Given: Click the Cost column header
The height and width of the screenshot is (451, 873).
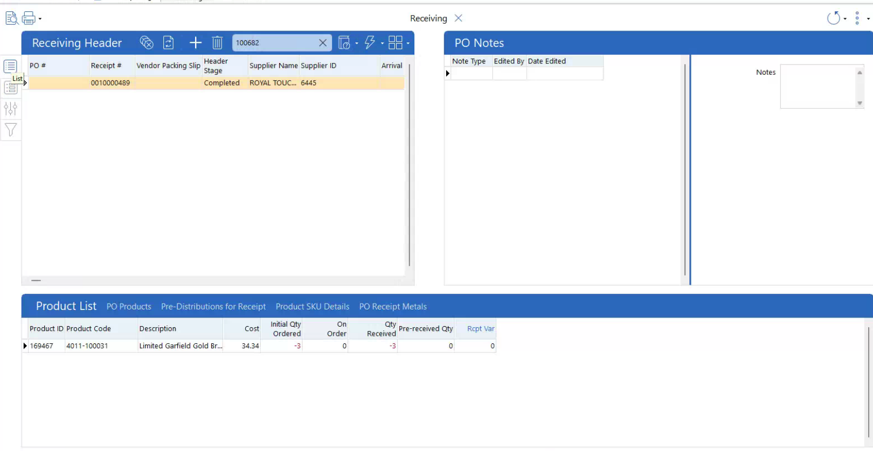Looking at the screenshot, I should coord(242,329).
